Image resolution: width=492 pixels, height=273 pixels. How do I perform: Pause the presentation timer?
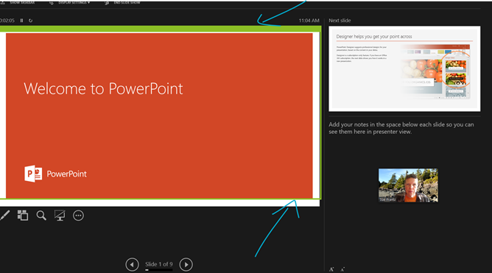[x=21, y=21]
